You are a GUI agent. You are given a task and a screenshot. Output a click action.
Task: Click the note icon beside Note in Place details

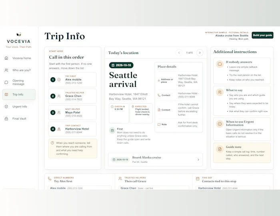point(159,124)
